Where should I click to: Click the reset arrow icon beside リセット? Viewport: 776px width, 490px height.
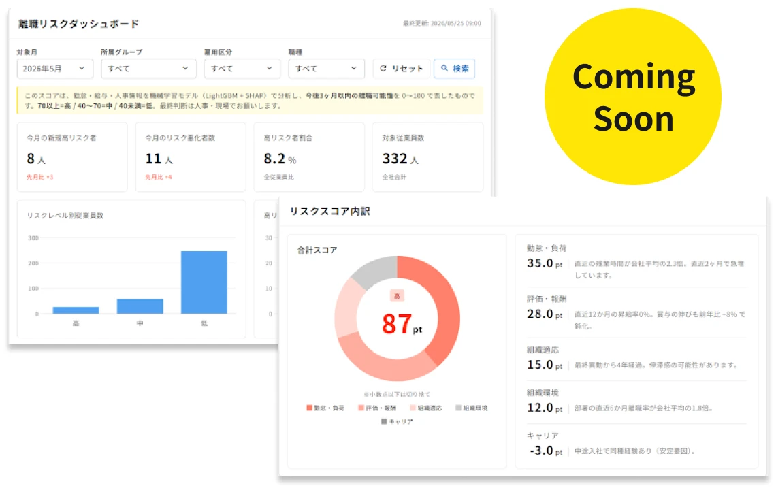(383, 68)
